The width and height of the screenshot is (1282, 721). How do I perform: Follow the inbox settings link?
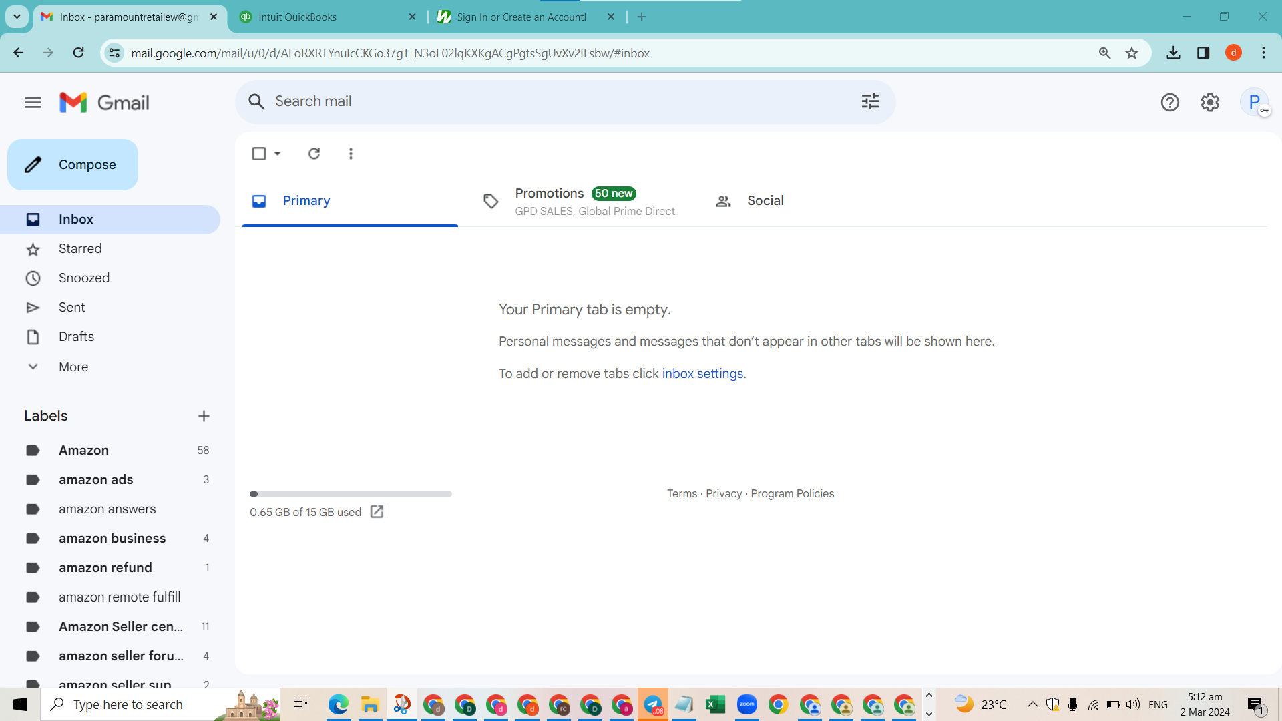702,373
